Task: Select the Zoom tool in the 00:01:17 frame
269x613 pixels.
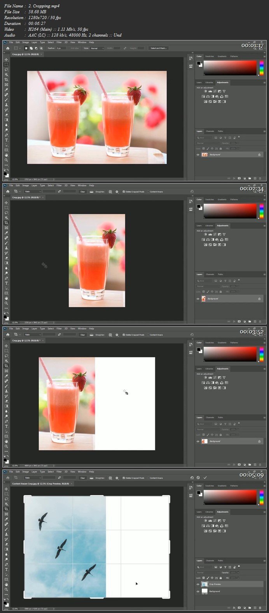Action: [x=6, y=160]
